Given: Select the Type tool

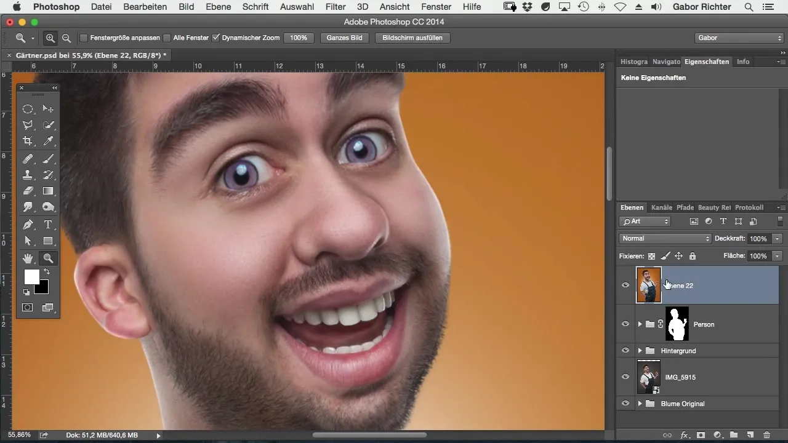Looking at the screenshot, I should coord(48,224).
